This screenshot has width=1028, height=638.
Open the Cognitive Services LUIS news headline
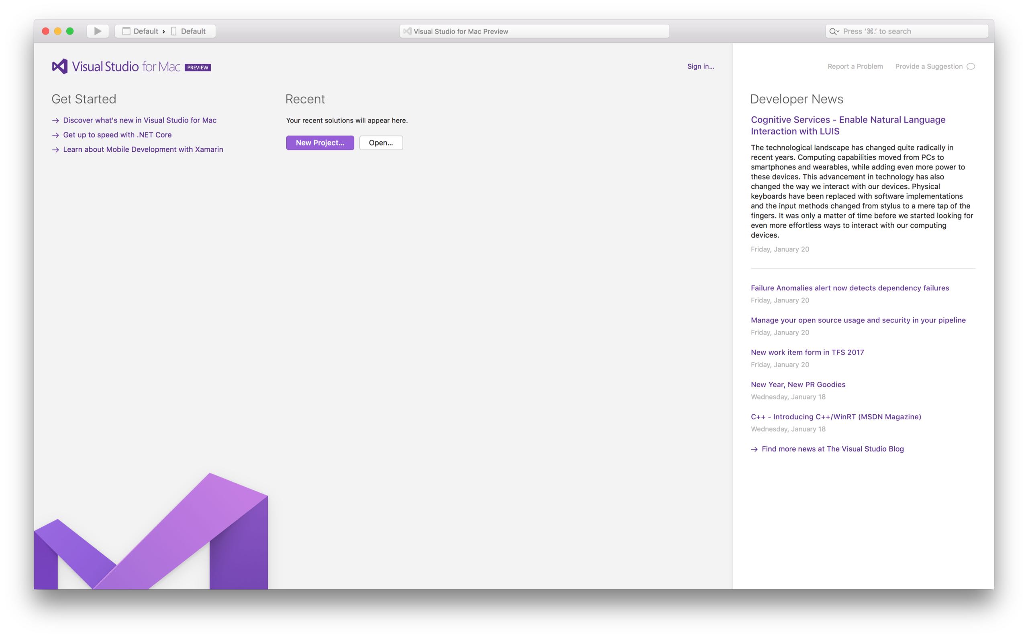click(848, 125)
